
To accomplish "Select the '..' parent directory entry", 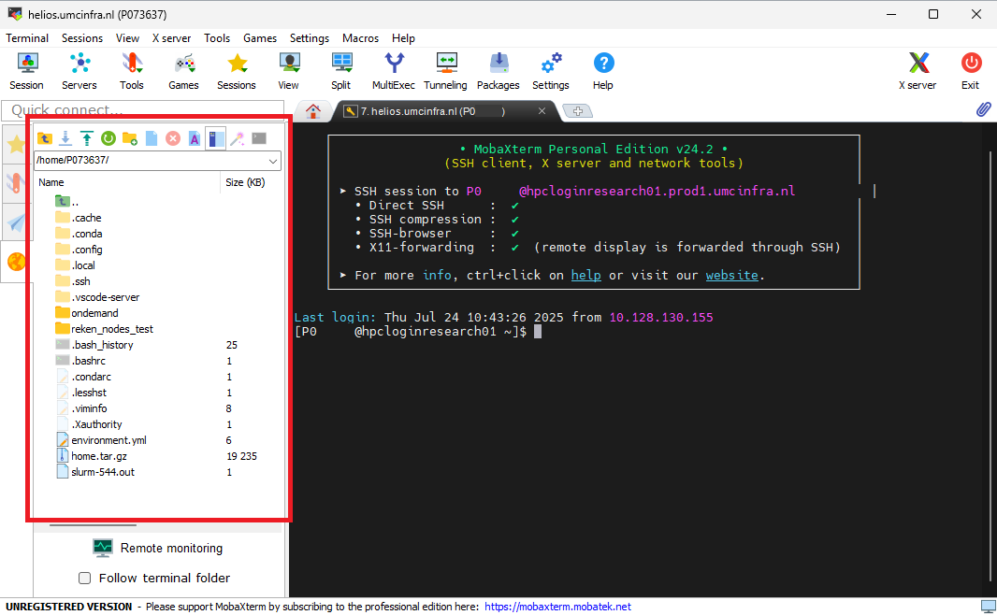I will [x=67, y=202].
